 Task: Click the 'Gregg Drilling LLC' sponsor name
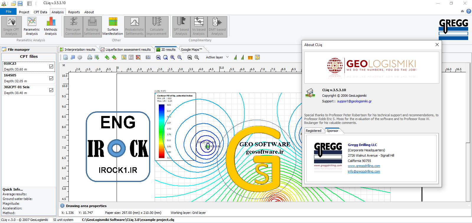point(362,145)
